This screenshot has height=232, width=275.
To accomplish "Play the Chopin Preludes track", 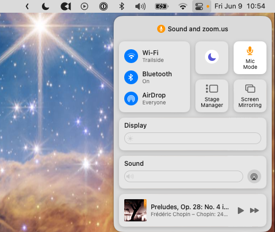I will [240, 210].
